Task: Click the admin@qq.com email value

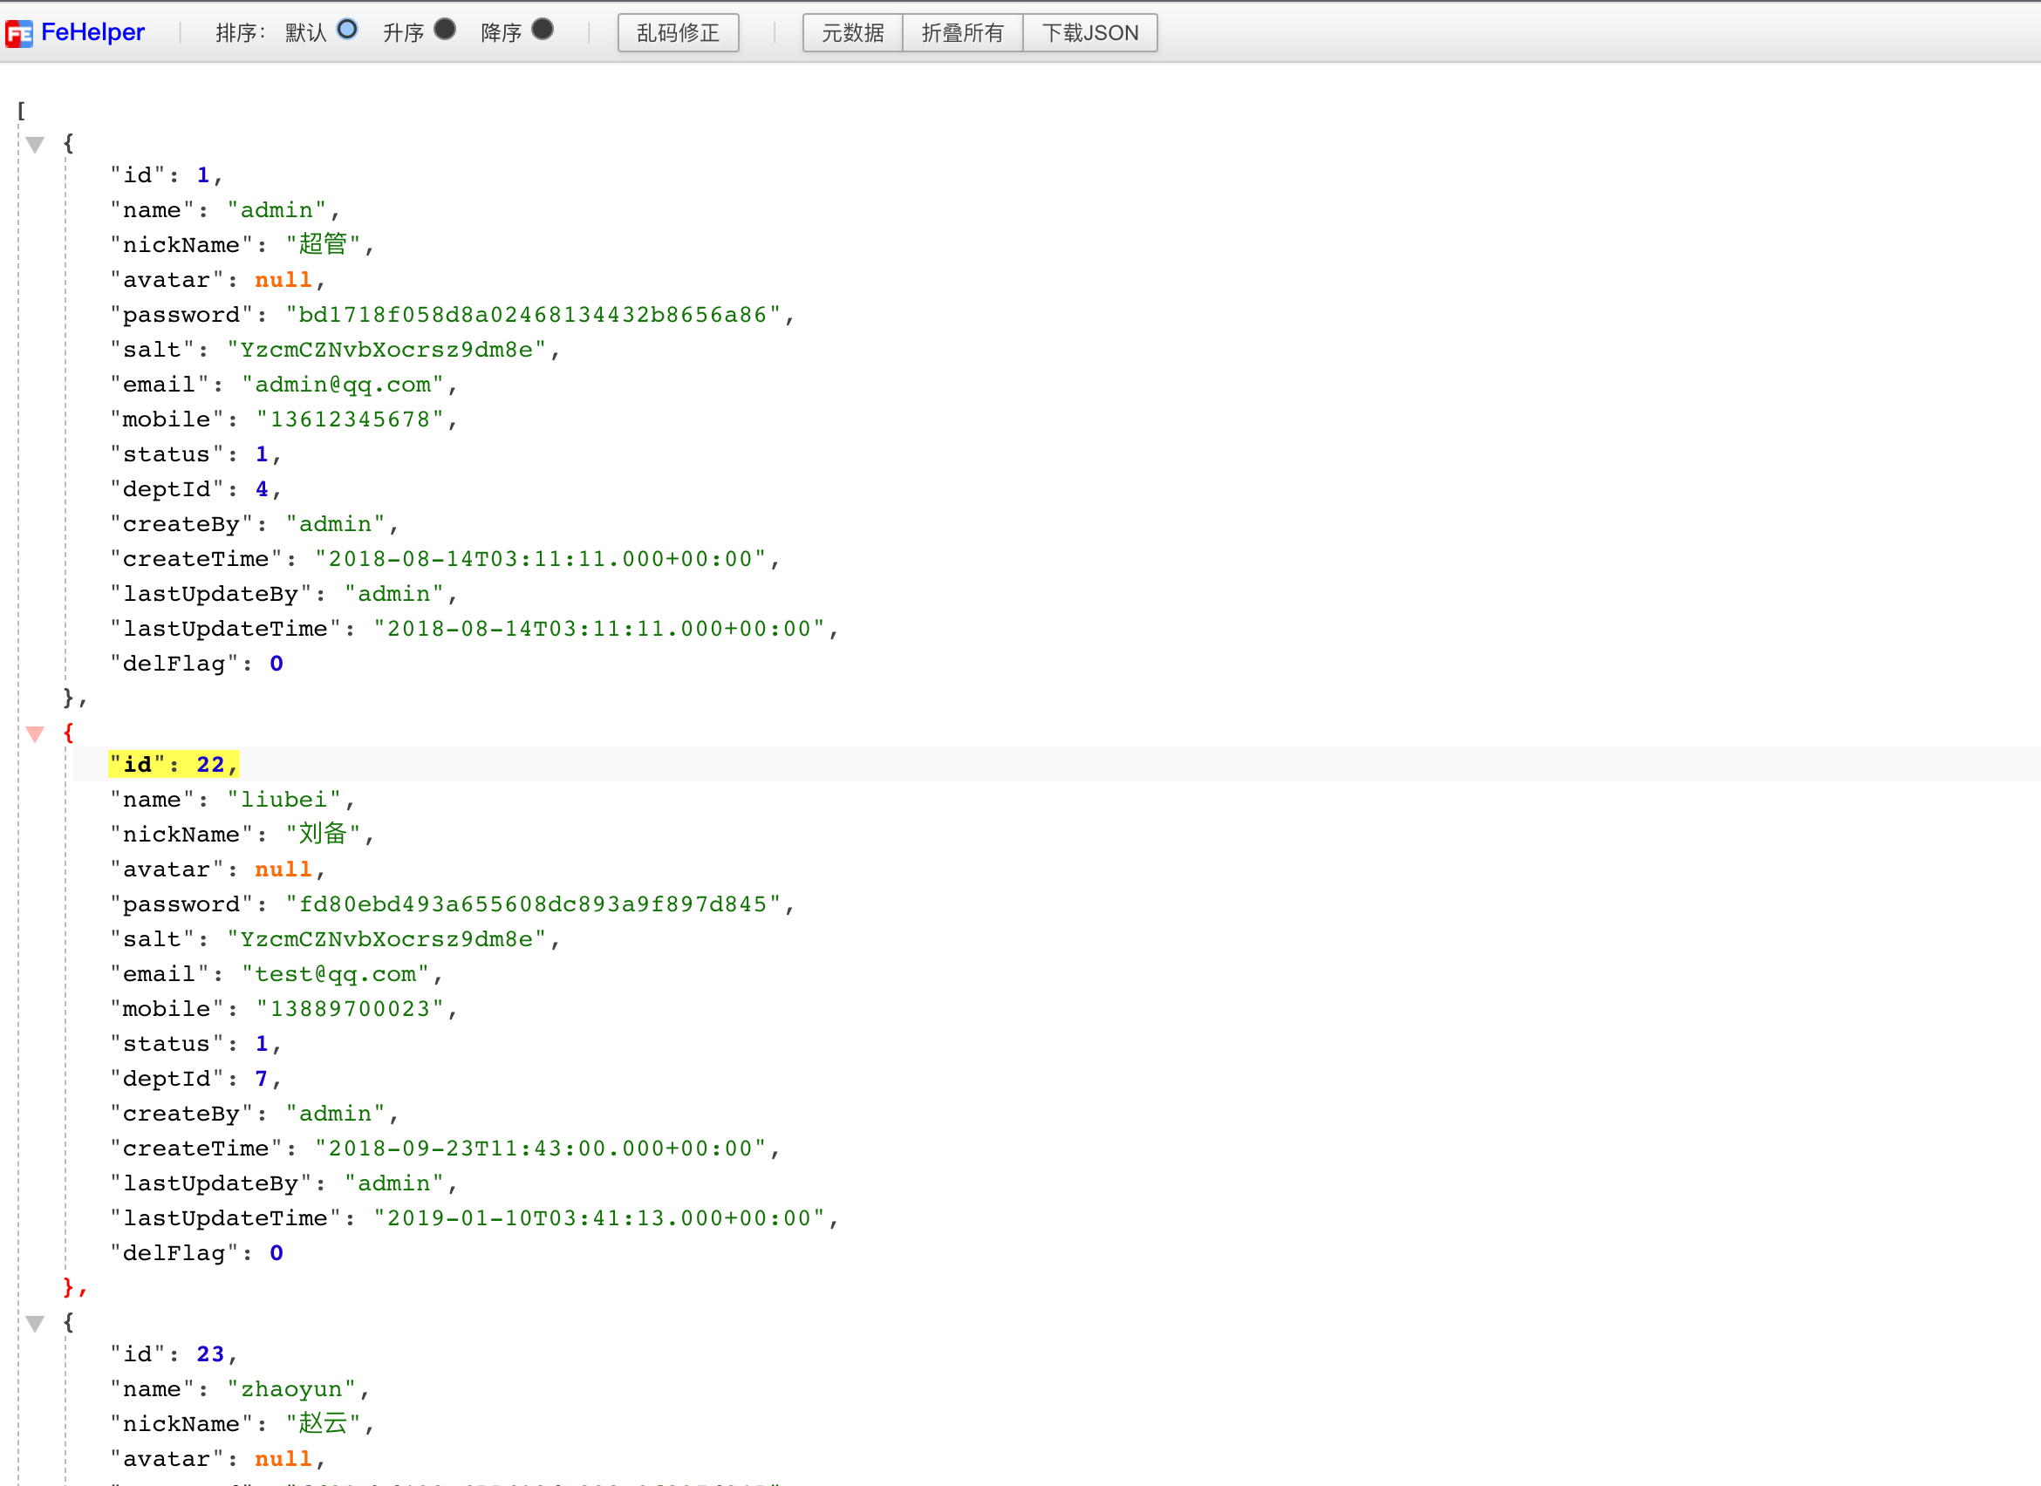Action: point(343,385)
